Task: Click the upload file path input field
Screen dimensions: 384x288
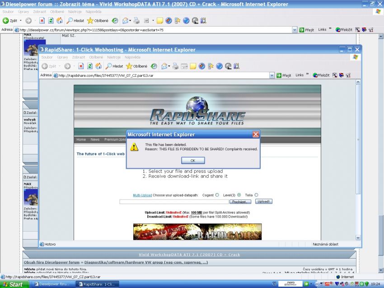Action: click(174, 202)
